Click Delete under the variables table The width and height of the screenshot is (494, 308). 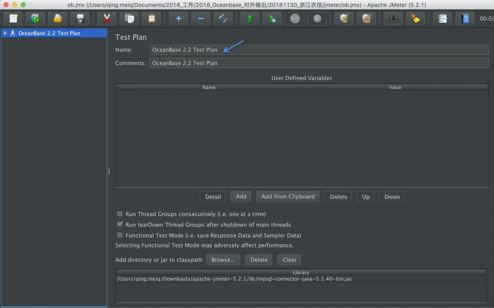click(338, 196)
